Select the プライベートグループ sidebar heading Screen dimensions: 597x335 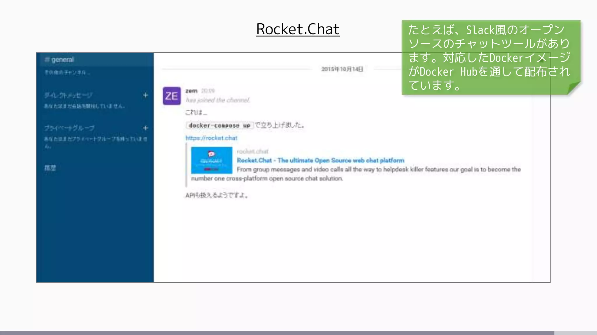tap(69, 128)
